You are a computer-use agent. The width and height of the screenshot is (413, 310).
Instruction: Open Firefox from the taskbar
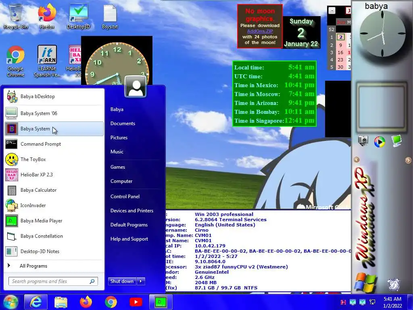pyautogui.click(x=86, y=302)
